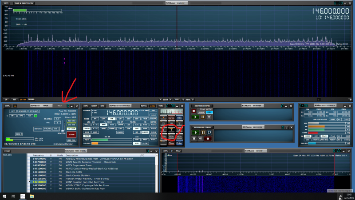
Task: Open Task View from the taskbar
Action: click(13, 196)
